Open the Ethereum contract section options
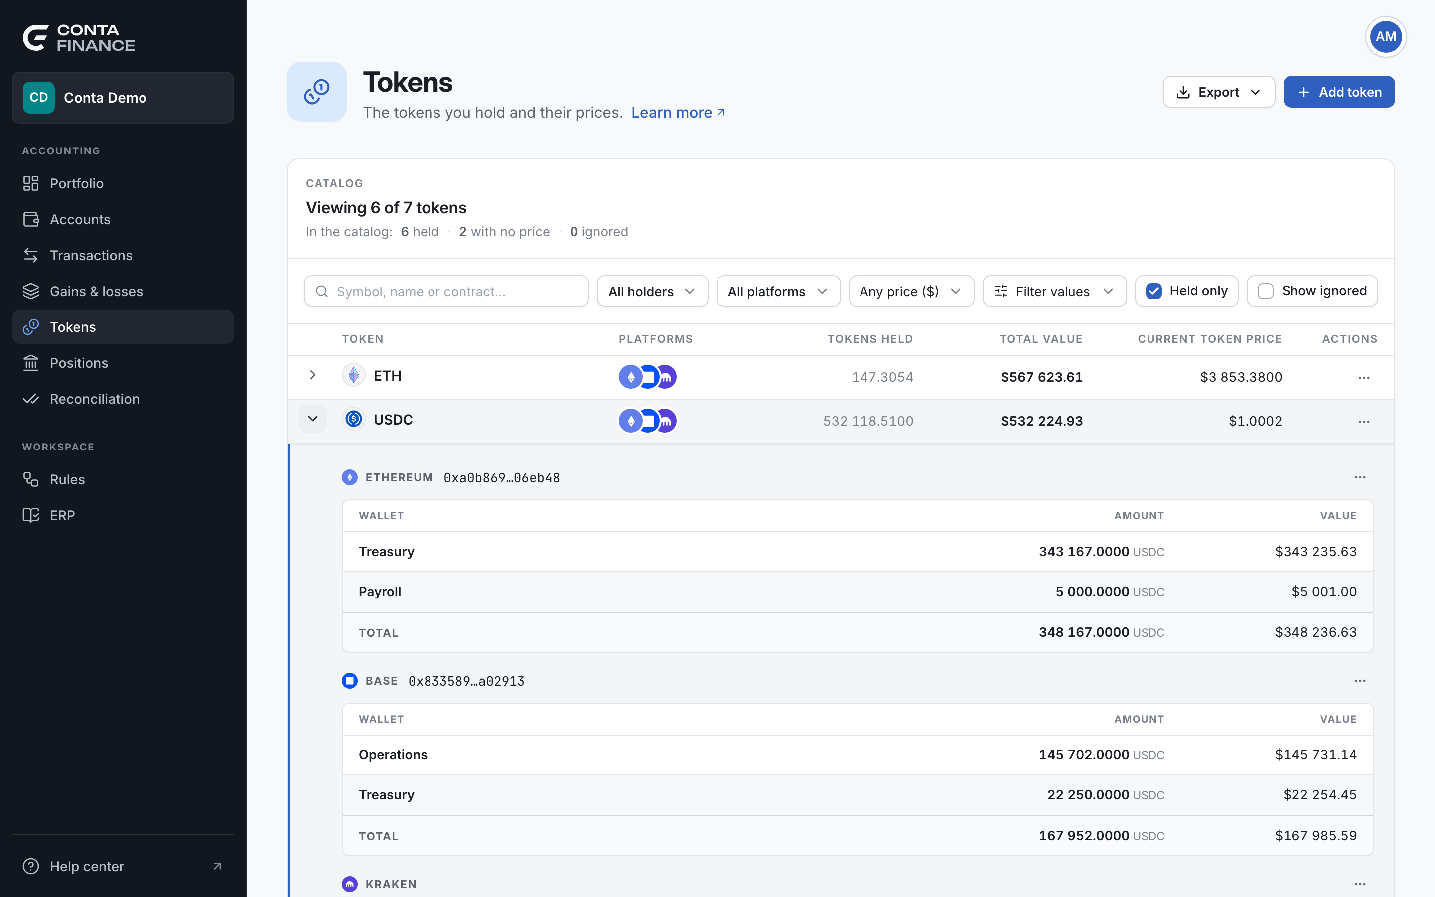The width and height of the screenshot is (1435, 897). (x=1360, y=477)
